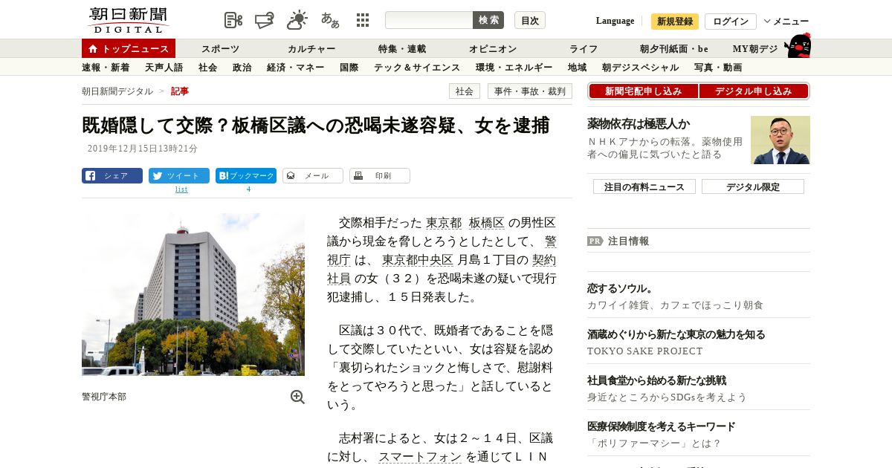Screen dimensions: 892x468
Task: Switch to デジタル限定 tab
Action: click(753, 187)
